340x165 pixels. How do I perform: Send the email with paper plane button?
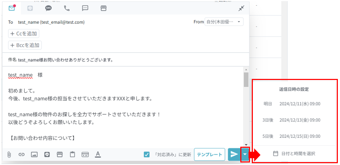coord(234,155)
